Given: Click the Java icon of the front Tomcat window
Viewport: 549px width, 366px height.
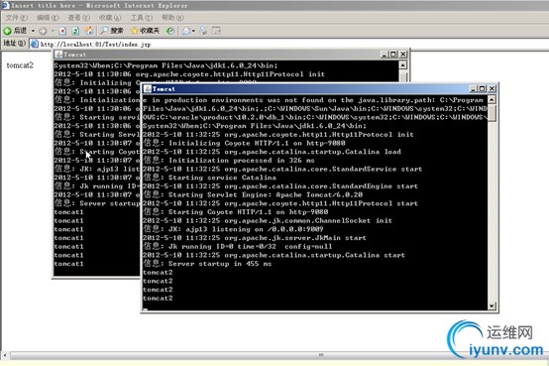Looking at the screenshot, I should [148, 88].
